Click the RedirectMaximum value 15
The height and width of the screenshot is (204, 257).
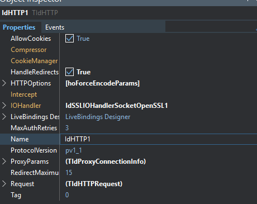point(69,173)
